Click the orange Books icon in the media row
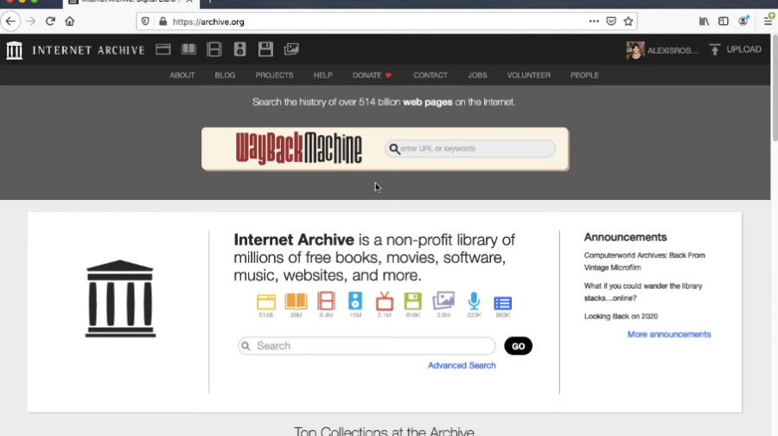 pyautogui.click(x=296, y=302)
